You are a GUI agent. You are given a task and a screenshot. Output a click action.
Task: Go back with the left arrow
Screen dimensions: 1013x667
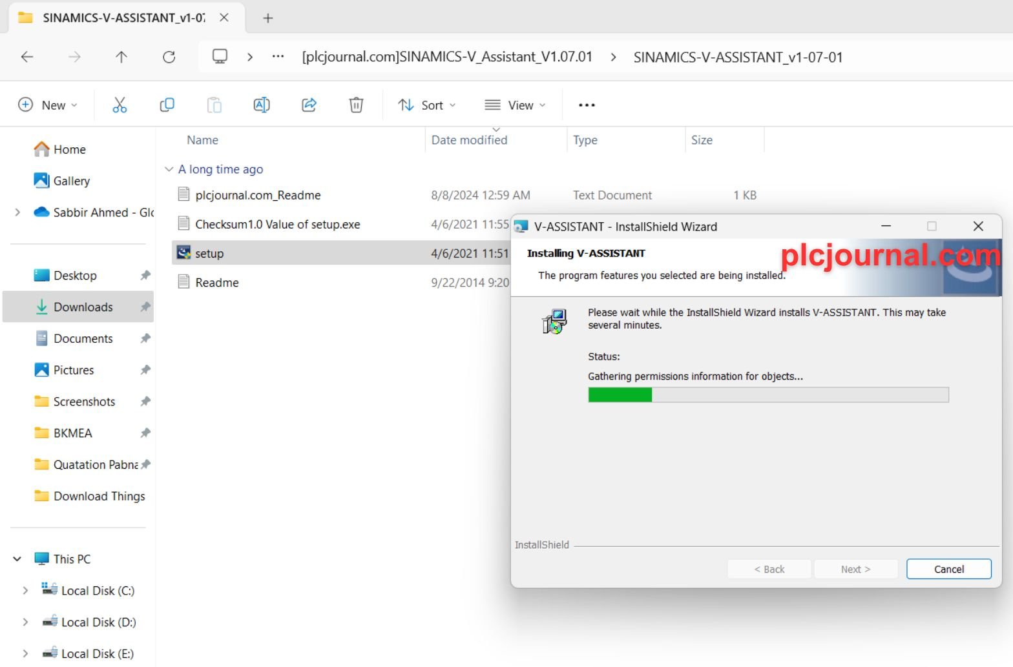click(x=27, y=57)
